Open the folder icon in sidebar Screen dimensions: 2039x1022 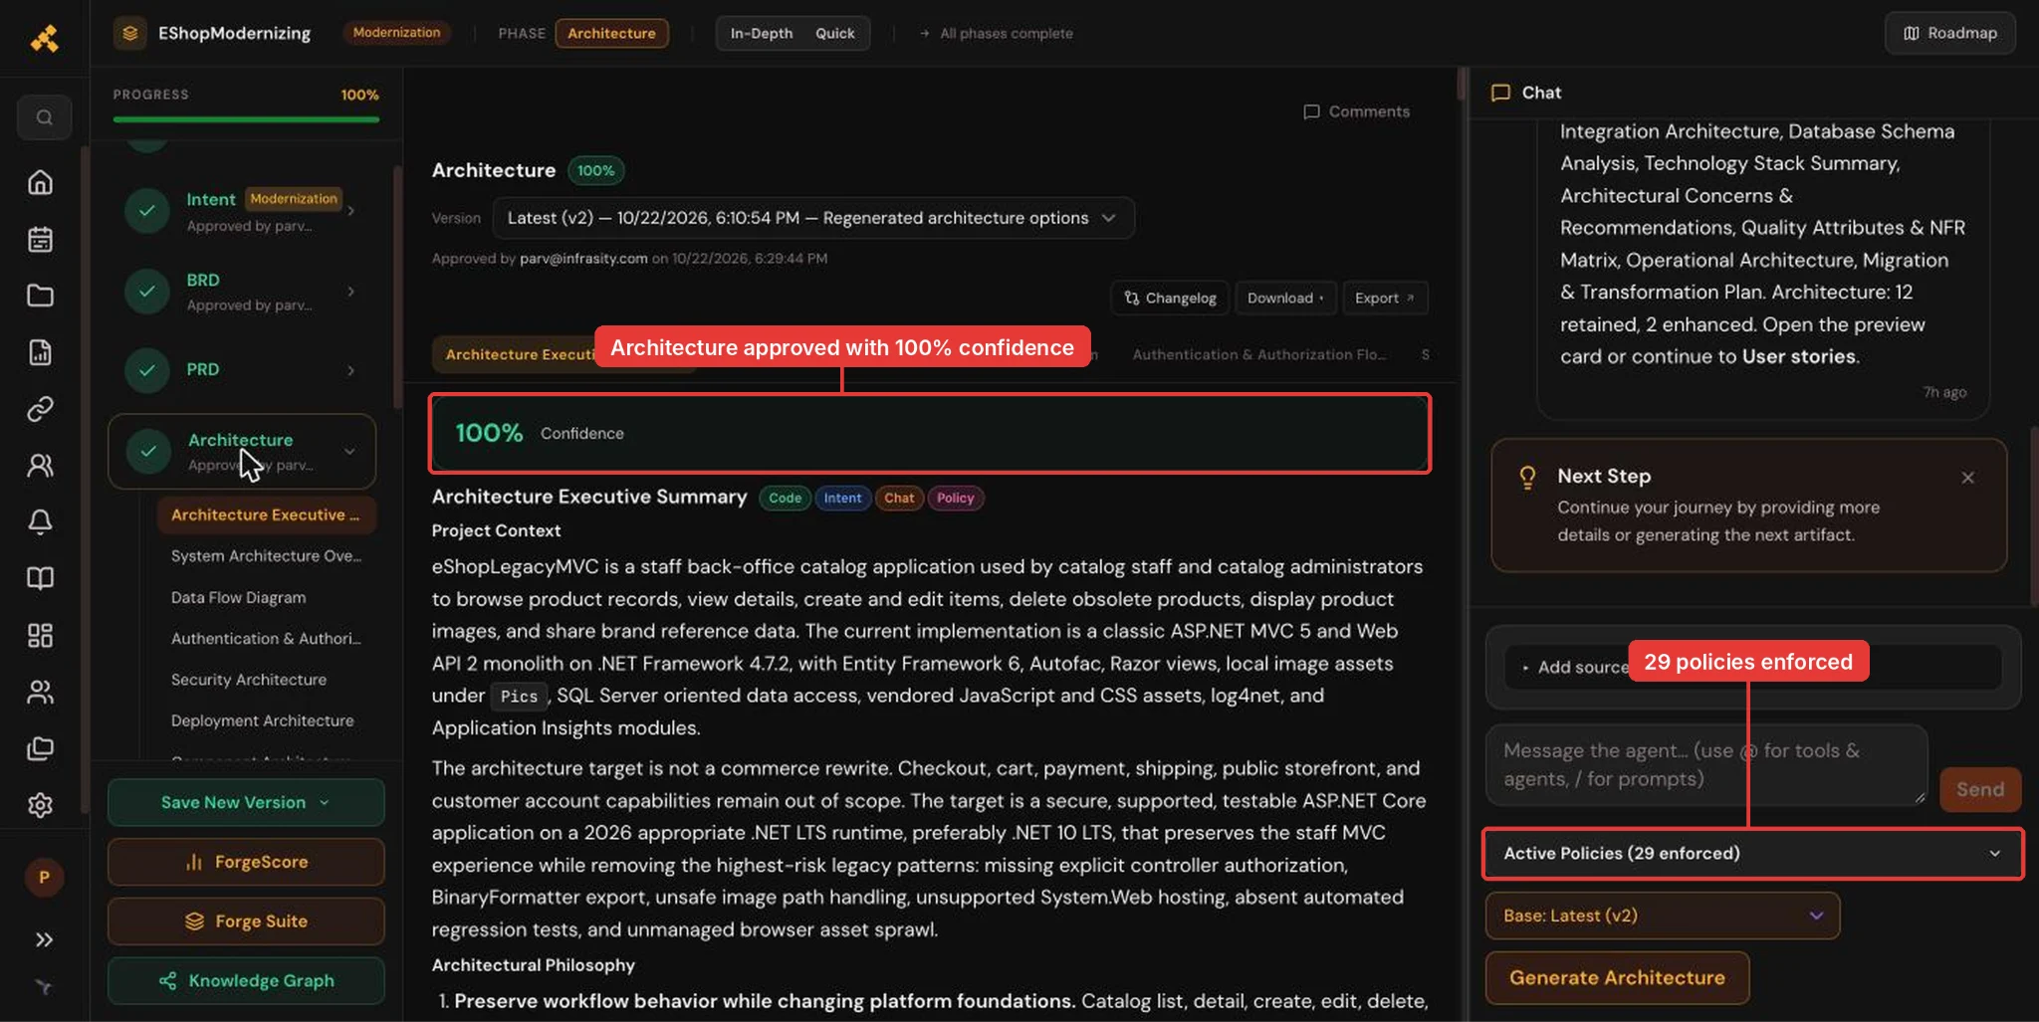40,296
